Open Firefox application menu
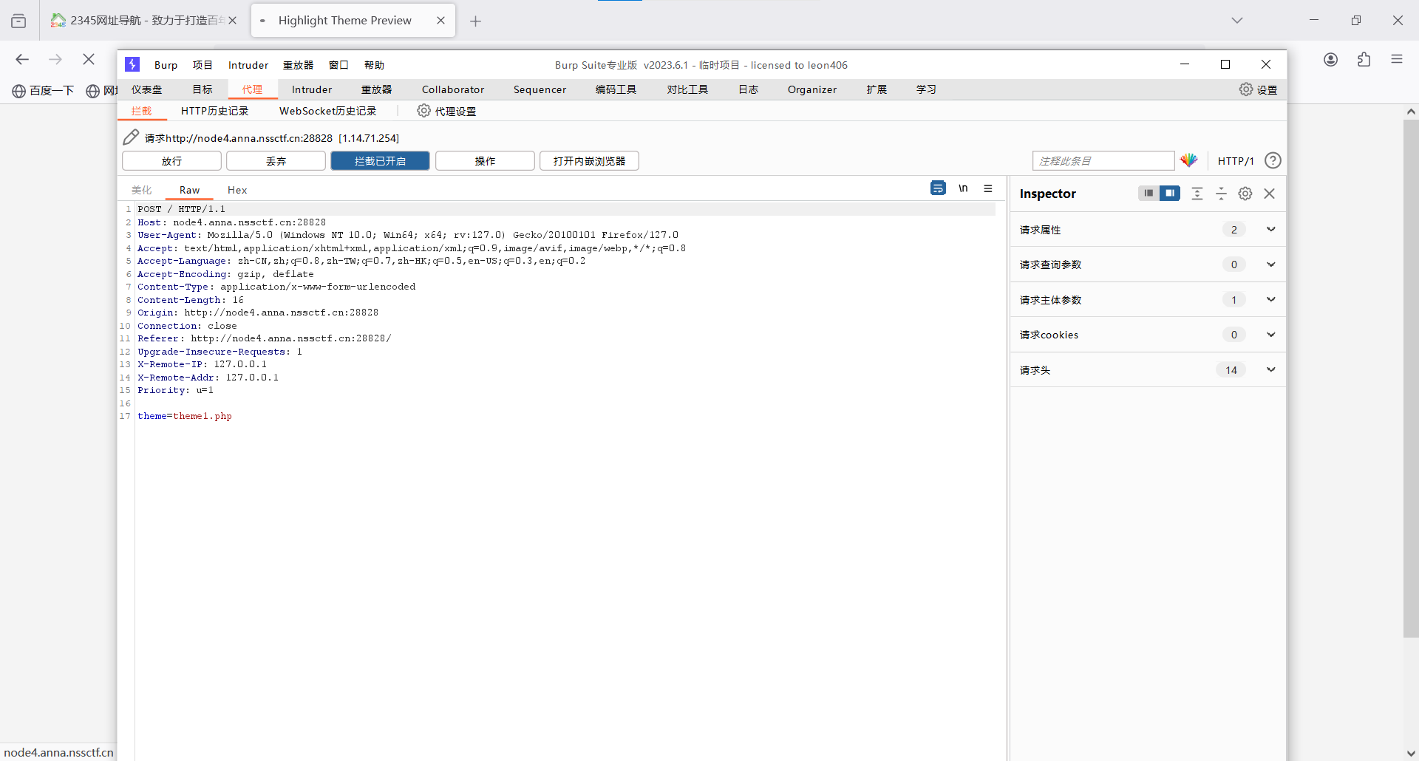Viewport: 1419px width, 761px height. (1397, 60)
